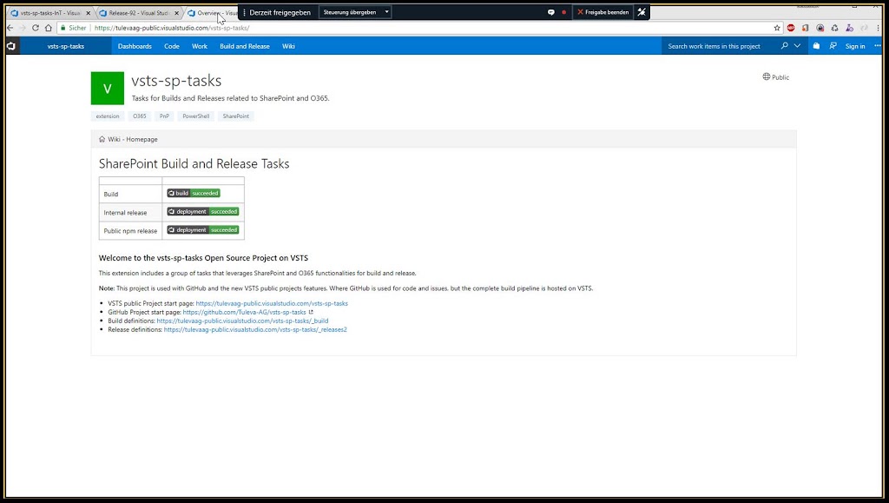Click the Public npm release deployment badge
Screen dimensions: 889x503
203,229
